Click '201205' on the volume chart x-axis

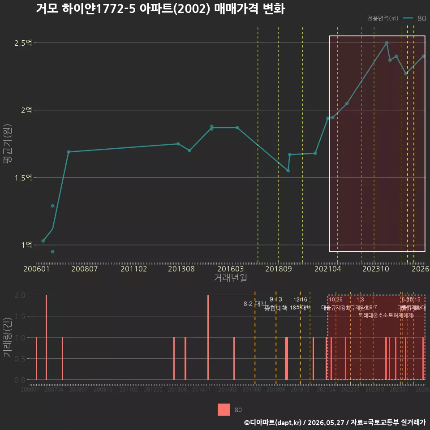[x=153, y=389]
